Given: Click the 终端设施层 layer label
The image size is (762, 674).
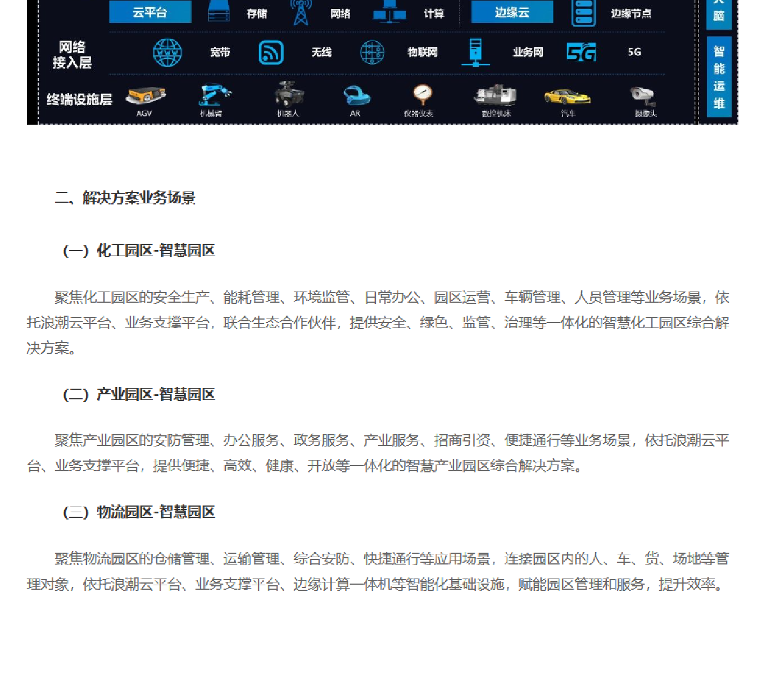Looking at the screenshot, I should 79,99.
